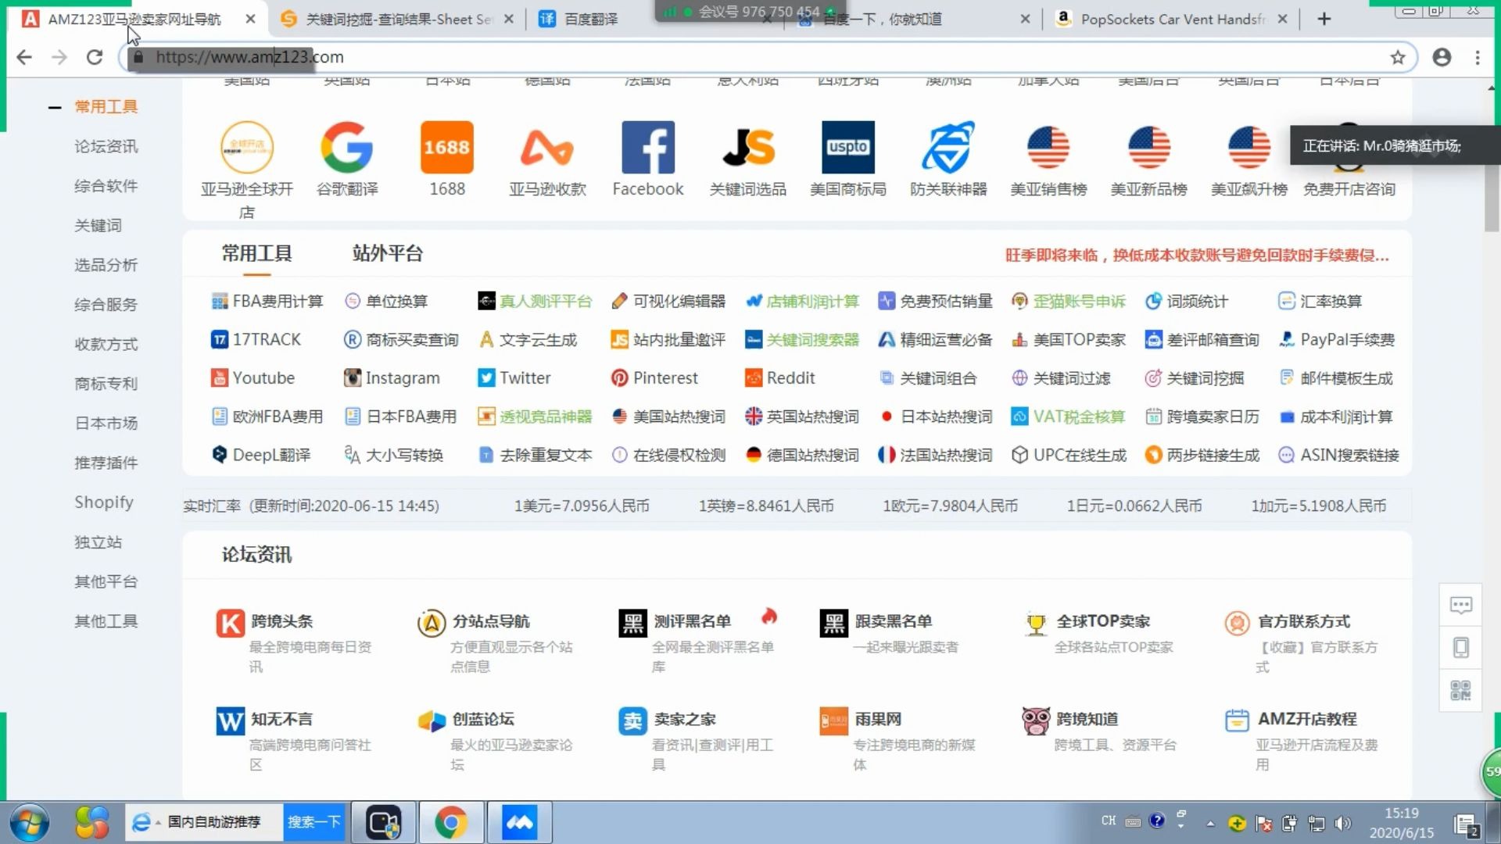Open Chrome's three-dot menu
The width and height of the screenshot is (1501, 844).
coord(1478,57)
